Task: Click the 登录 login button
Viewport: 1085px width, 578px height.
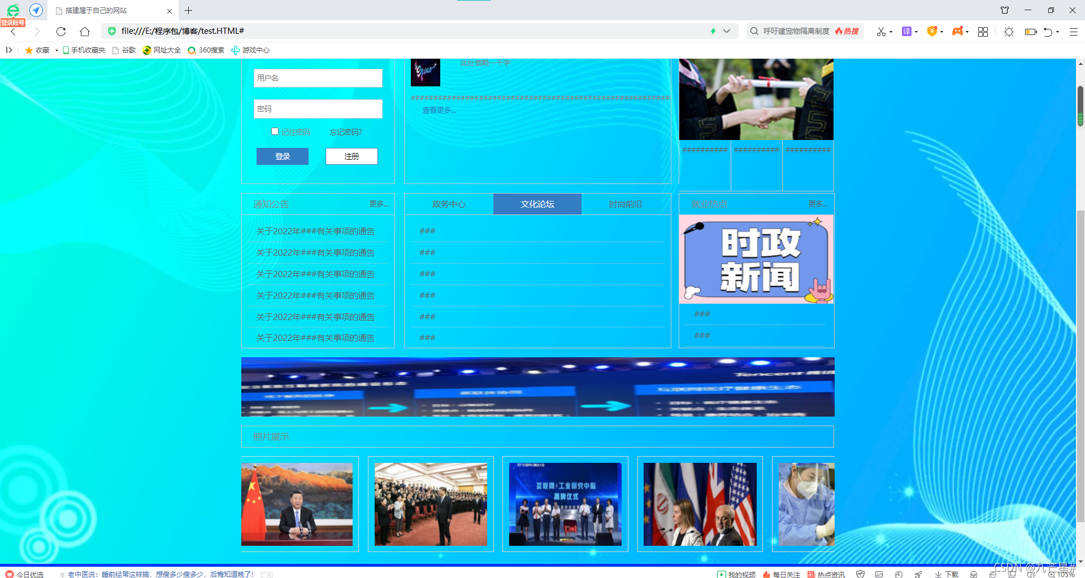Action: pos(283,156)
